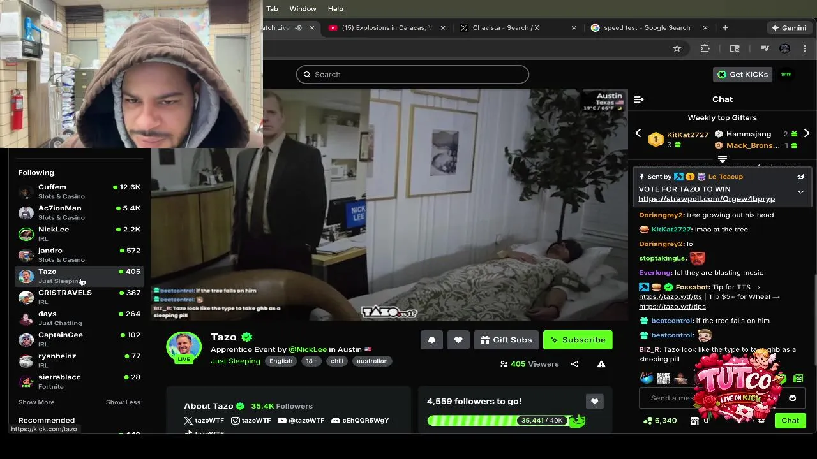The image size is (817, 459).
Task: Open the Instagram tazoWTF social link
Action: point(251,421)
